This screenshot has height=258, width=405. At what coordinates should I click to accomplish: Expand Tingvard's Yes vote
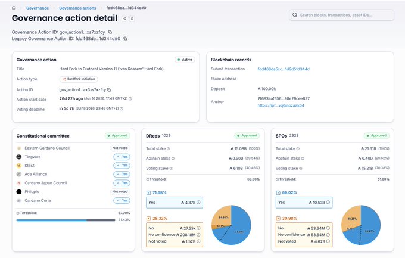[121, 157]
